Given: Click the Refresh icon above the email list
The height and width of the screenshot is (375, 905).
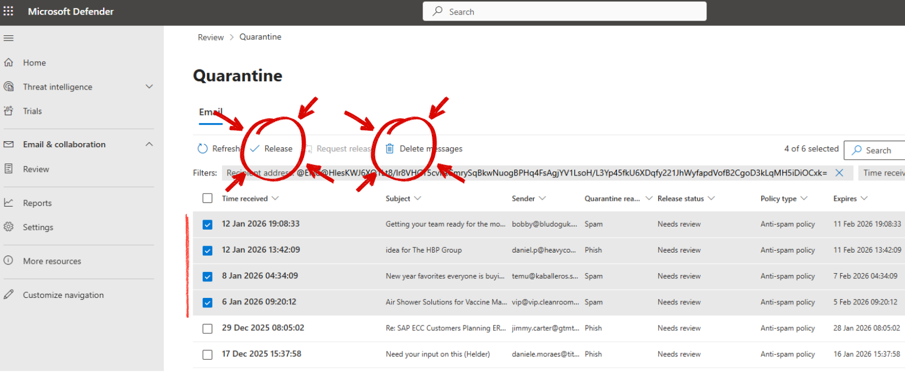Looking at the screenshot, I should point(202,148).
